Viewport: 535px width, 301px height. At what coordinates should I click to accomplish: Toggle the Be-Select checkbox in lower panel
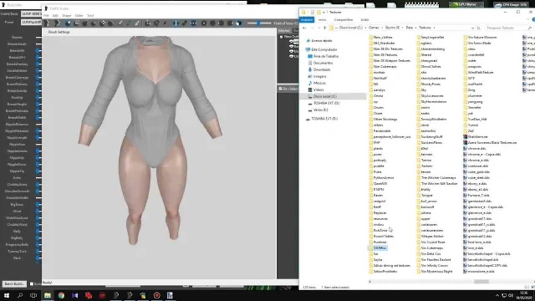[x=280, y=89]
